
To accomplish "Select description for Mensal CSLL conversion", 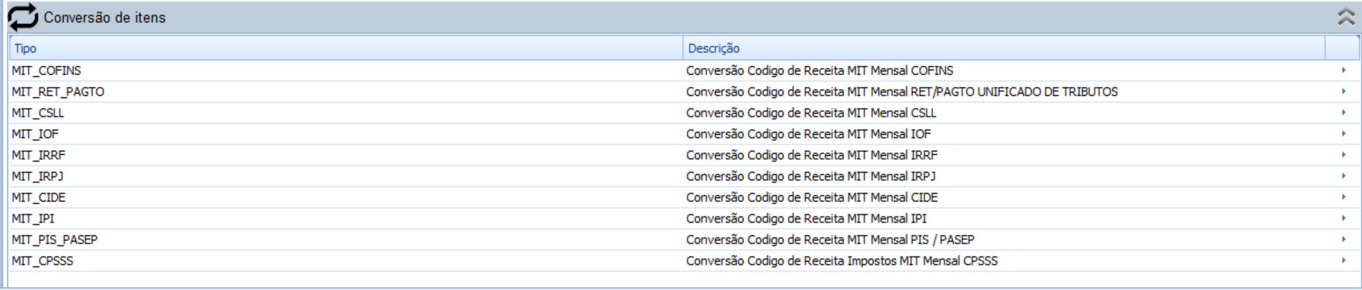I will (811, 113).
